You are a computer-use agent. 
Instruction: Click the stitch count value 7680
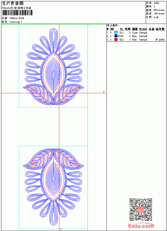coord(156,3)
